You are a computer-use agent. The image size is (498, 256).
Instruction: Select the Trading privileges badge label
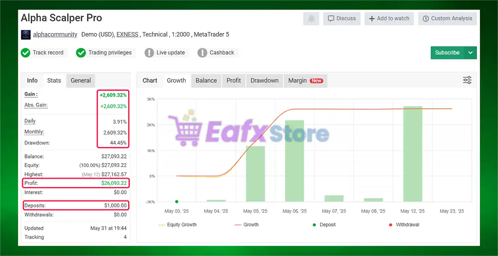click(x=110, y=53)
